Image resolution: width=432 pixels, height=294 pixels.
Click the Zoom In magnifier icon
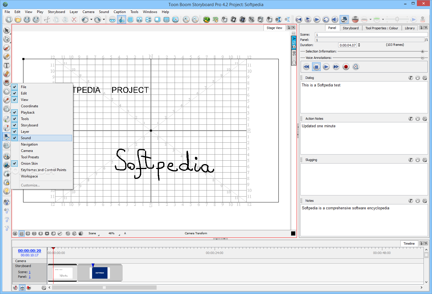click(186, 19)
